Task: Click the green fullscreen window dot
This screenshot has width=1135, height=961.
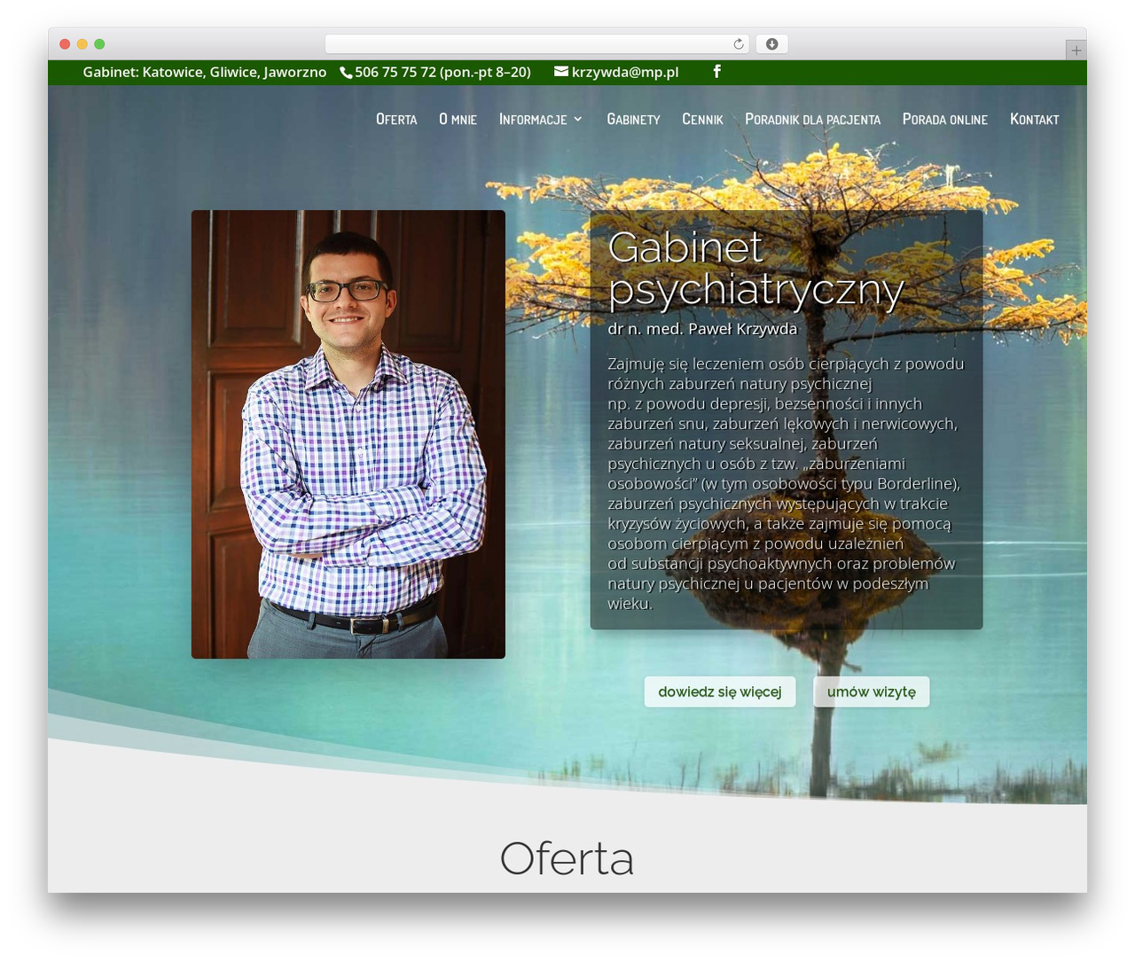Action: pos(99,44)
